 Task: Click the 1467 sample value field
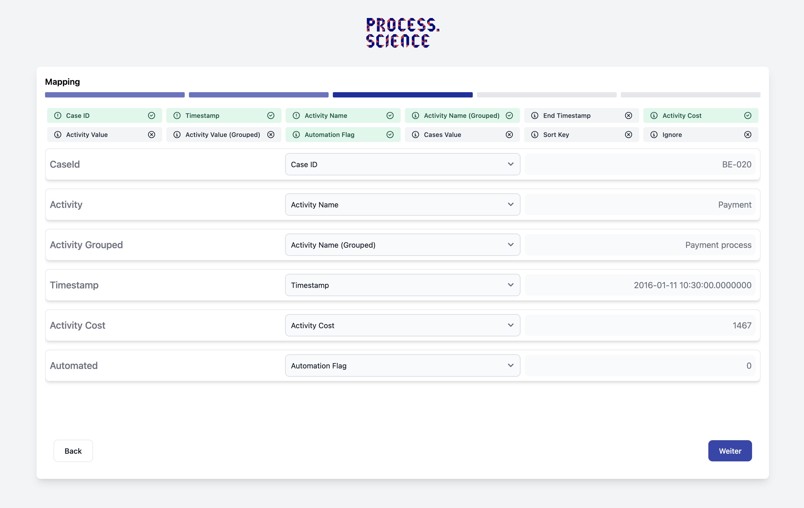click(640, 325)
